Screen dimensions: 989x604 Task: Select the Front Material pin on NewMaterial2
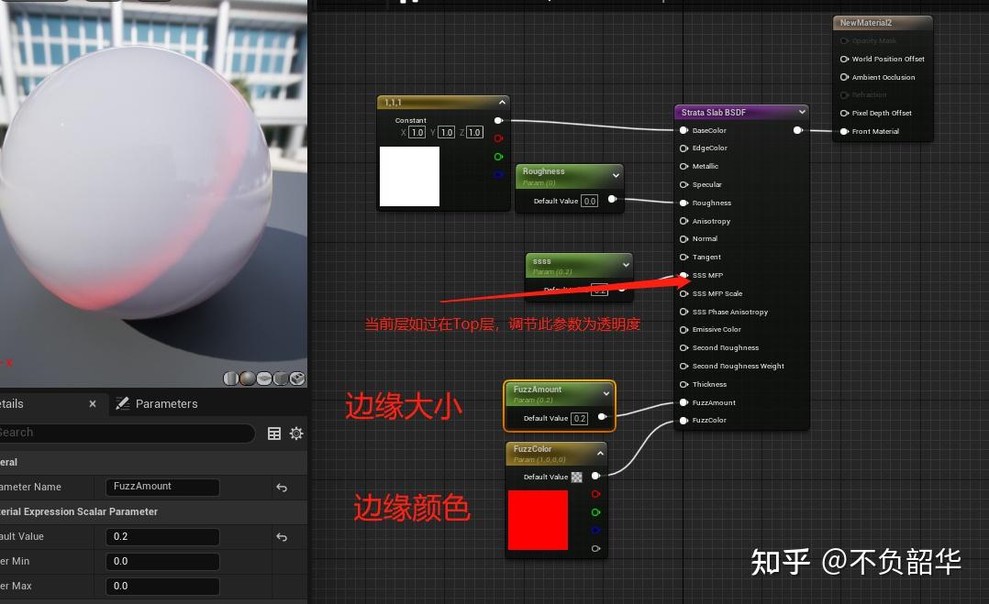pos(844,131)
